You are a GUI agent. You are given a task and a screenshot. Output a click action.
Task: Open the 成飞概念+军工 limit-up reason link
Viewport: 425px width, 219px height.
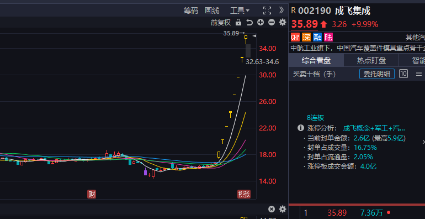374,128
